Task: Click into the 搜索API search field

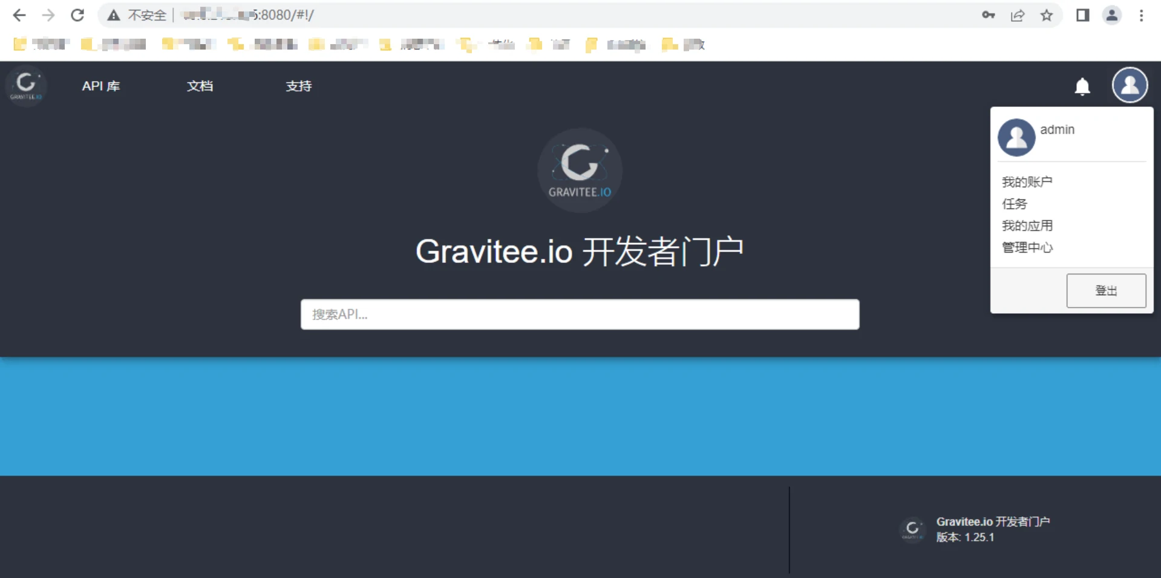Action: click(x=580, y=314)
